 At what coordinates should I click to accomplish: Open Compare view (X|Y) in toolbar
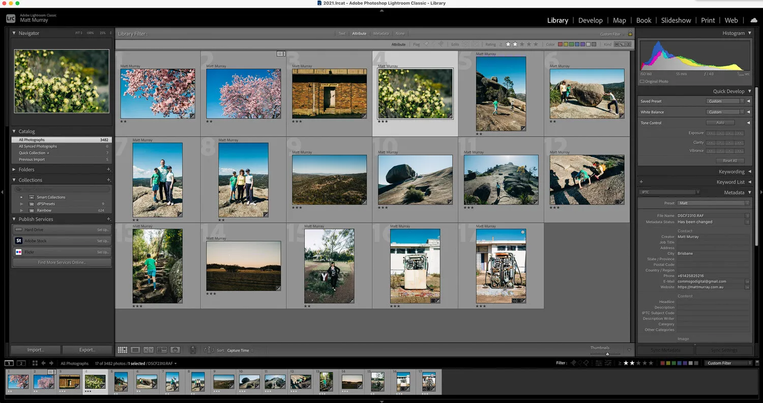(149, 350)
